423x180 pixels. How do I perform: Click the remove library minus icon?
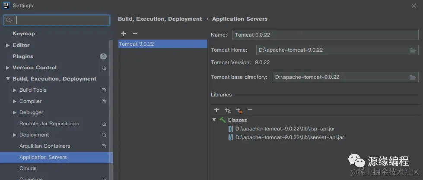(250, 110)
